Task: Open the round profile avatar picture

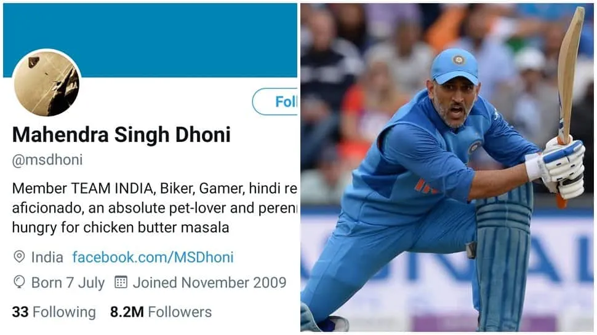Action: pos(47,83)
